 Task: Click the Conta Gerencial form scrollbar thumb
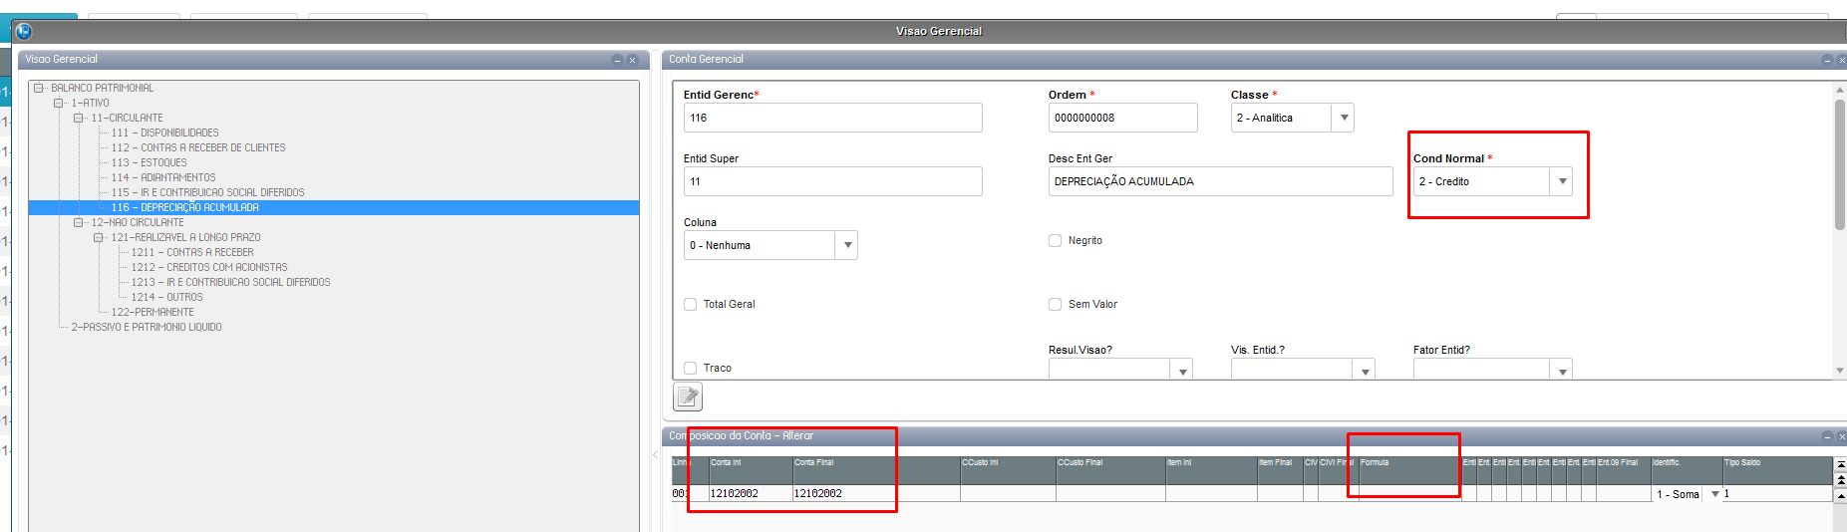pyautogui.click(x=1840, y=164)
